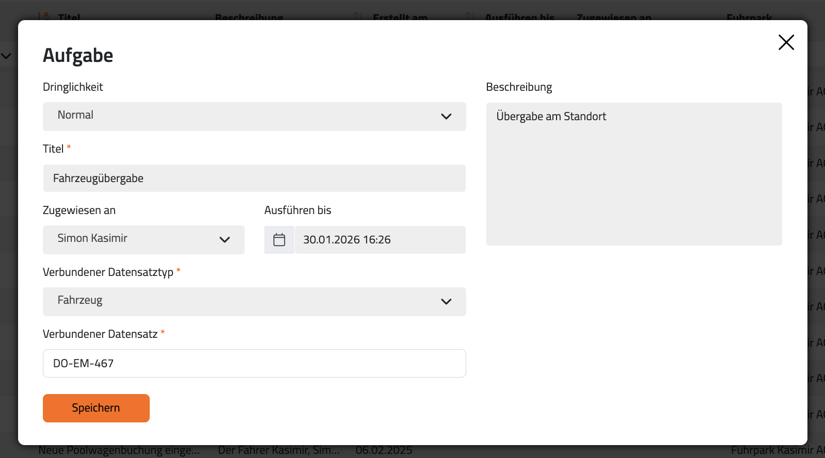Close the Aufgabe dialog with the X

786,42
